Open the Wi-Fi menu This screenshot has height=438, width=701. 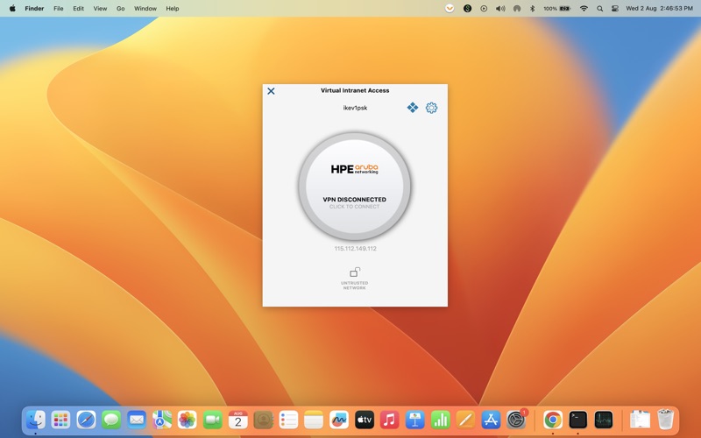click(x=584, y=8)
